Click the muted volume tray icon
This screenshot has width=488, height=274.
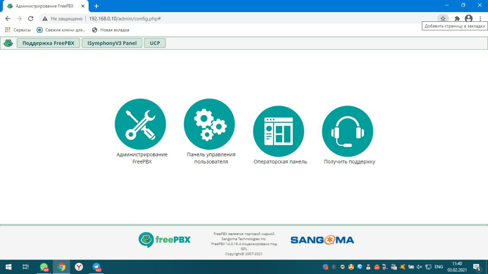[419, 267]
